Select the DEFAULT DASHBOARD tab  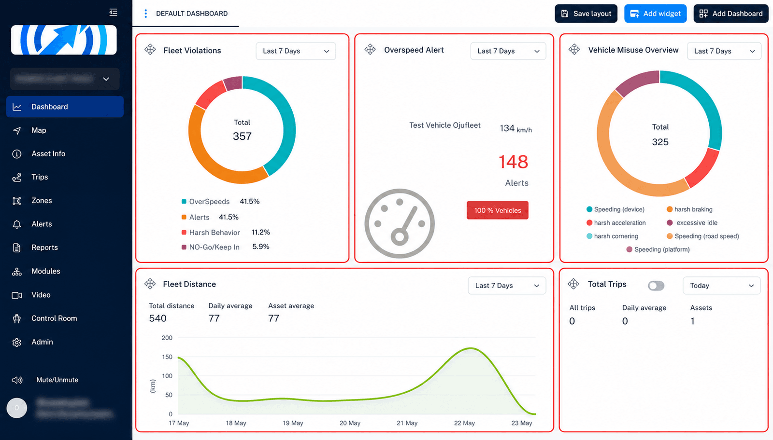pos(192,14)
